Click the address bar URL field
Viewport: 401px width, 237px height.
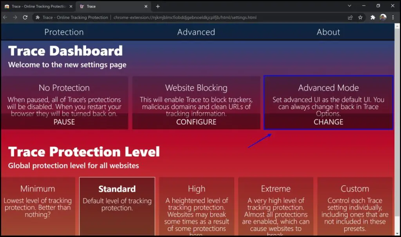click(185, 17)
